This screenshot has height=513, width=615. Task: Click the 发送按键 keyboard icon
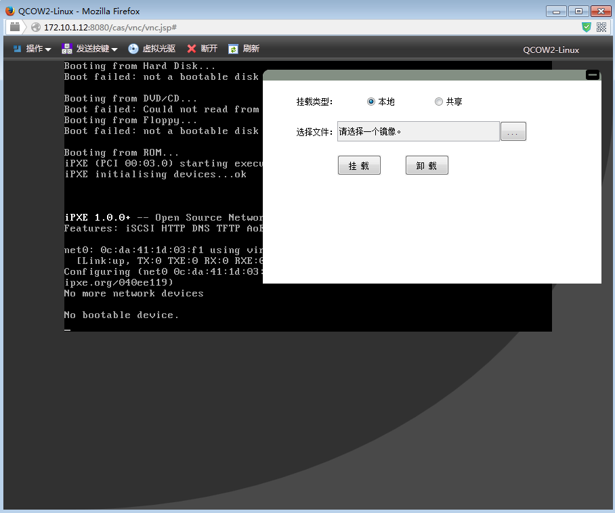(x=66, y=49)
